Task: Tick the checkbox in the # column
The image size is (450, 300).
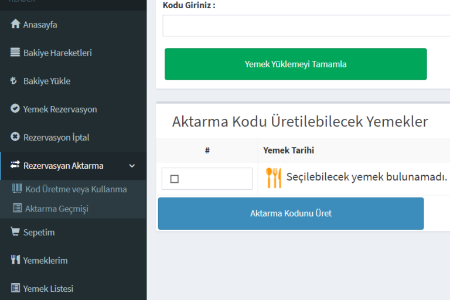Action: [175, 179]
